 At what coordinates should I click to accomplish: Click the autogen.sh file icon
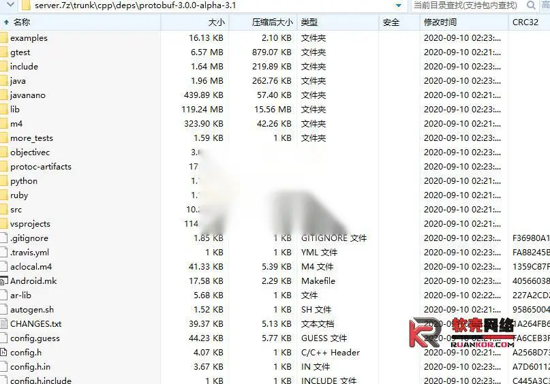click(3, 310)
